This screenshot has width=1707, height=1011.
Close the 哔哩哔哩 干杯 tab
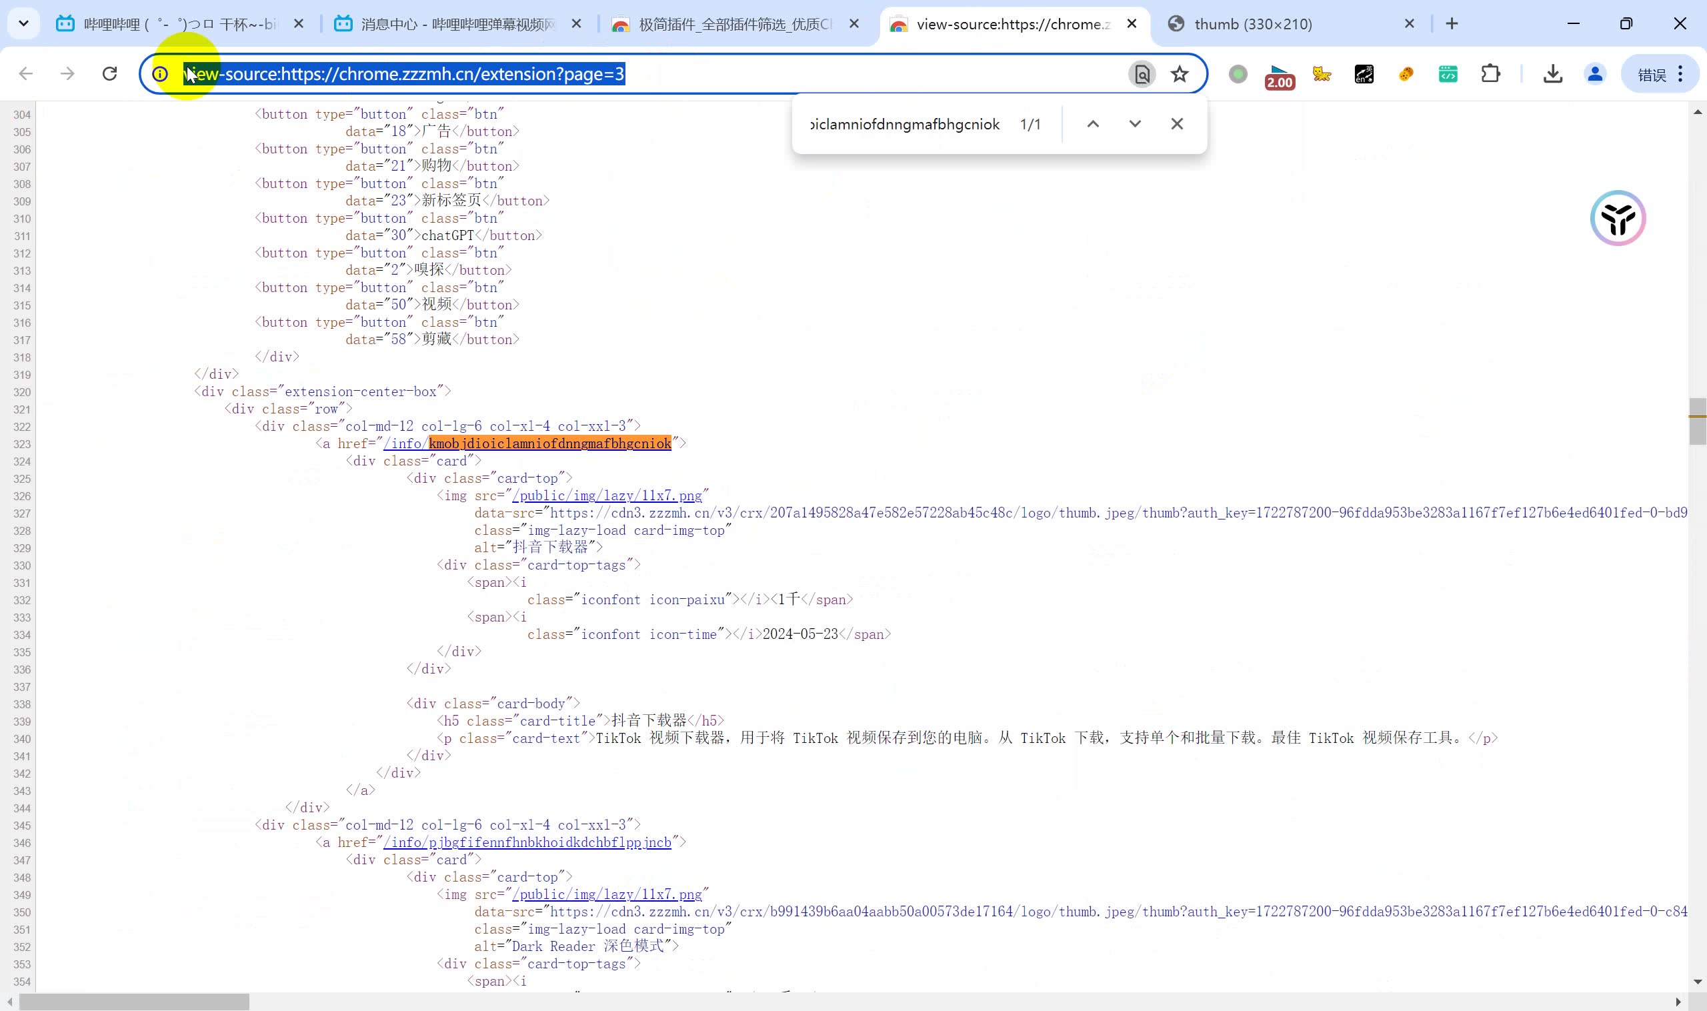pyautogui.click(x=298, y=24)
